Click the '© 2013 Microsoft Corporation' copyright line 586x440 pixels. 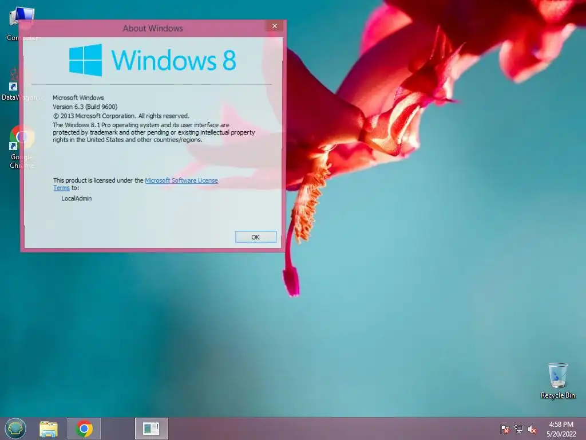click(x=121, y=116)
